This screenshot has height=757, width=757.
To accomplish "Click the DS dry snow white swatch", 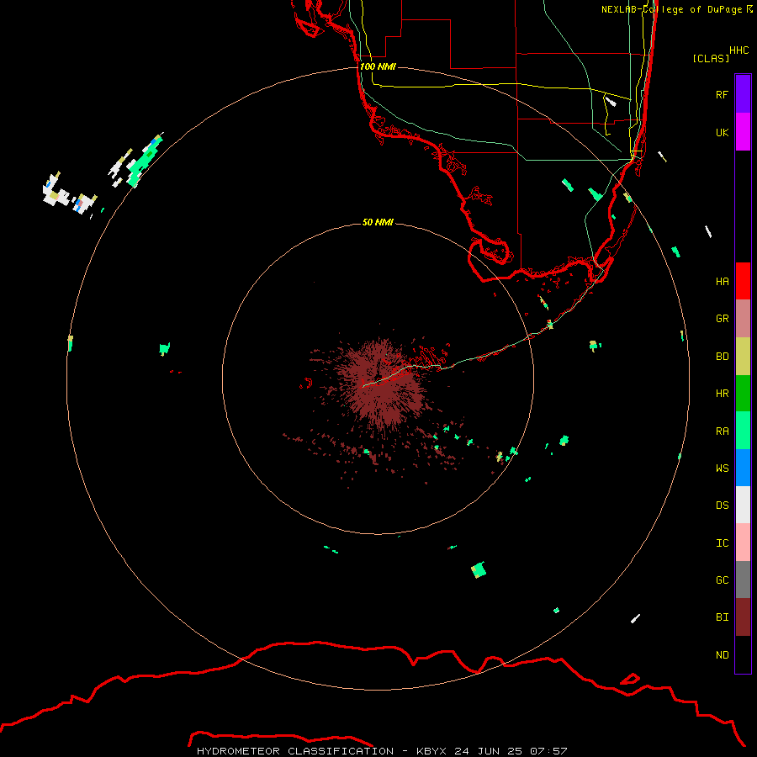I will 743,505.
